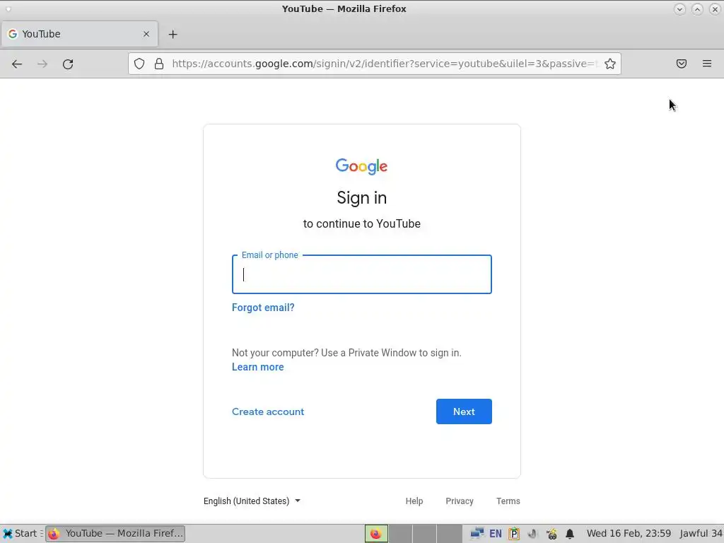Switch to first workspace with Firefox icon

pos(376,534)
